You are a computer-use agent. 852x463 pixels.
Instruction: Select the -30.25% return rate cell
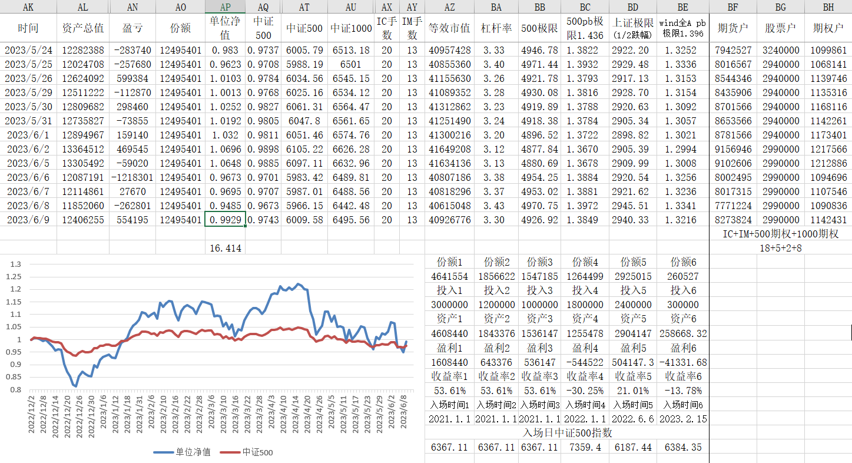coord(585,391)
